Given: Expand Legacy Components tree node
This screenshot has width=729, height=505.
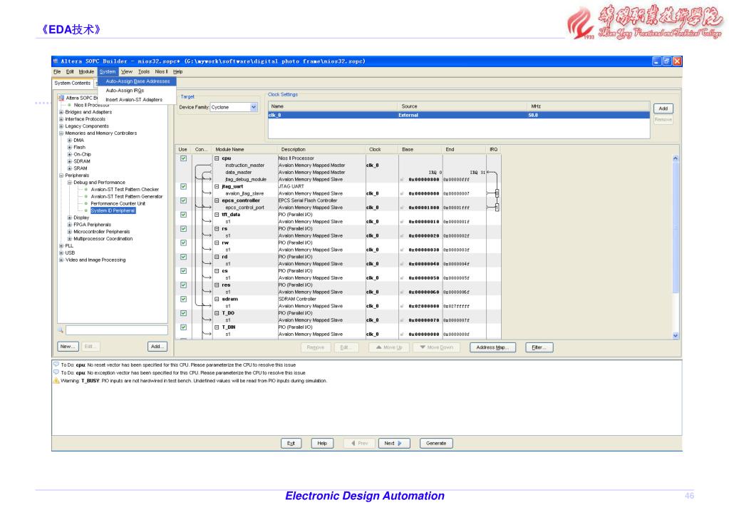Looking at the screenshot, I should click(x=61, y=126).
